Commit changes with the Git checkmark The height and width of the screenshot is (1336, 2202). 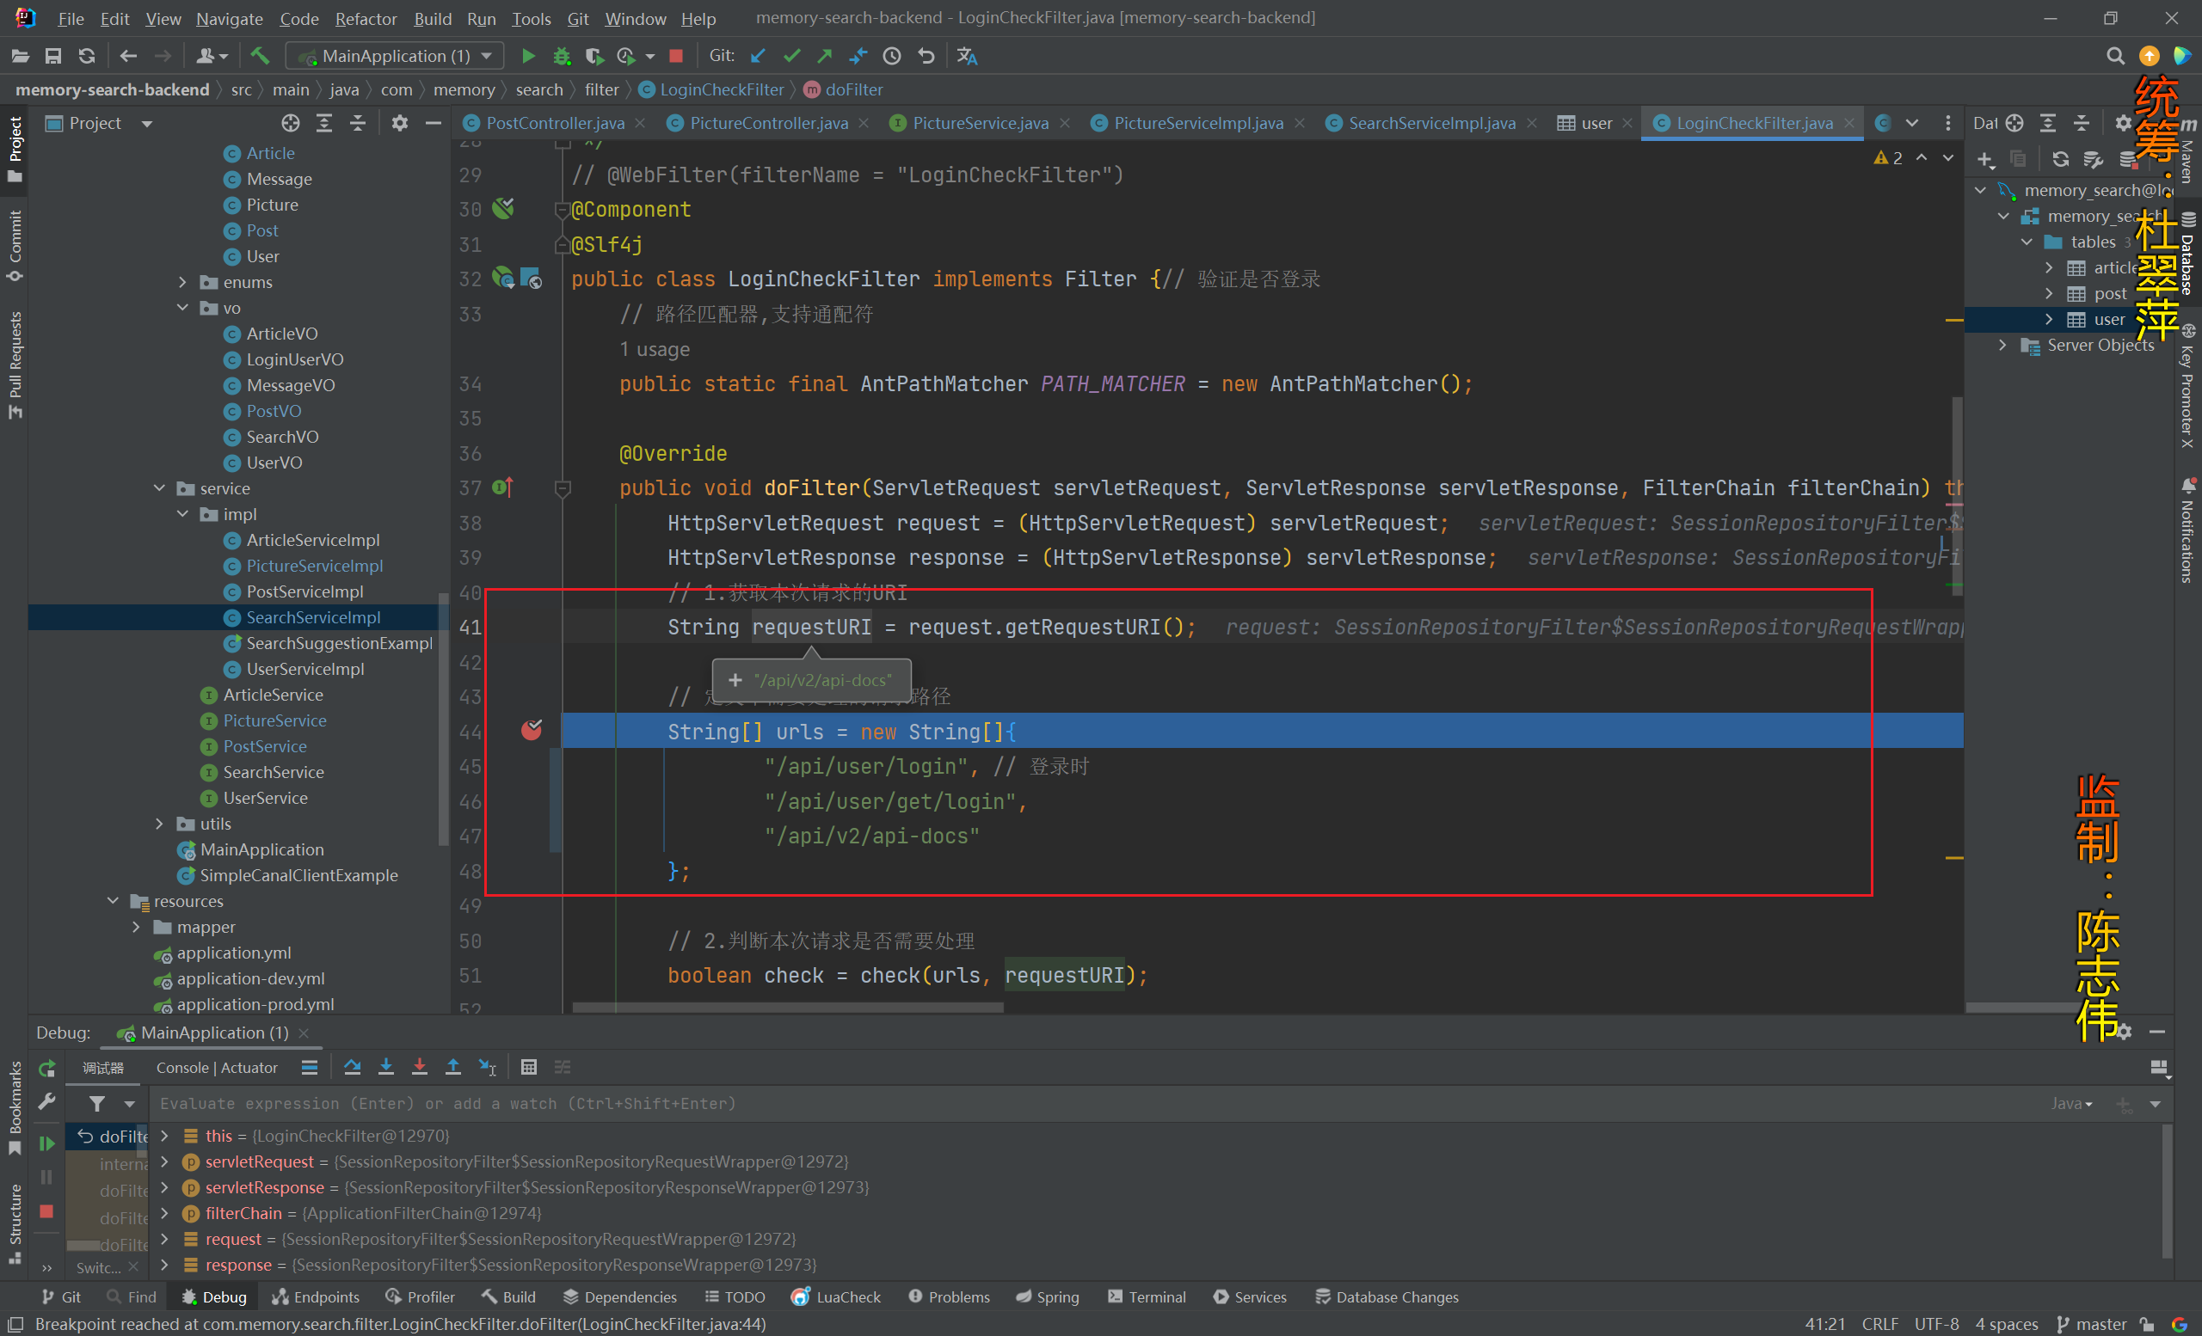click(x=790, y=56)
